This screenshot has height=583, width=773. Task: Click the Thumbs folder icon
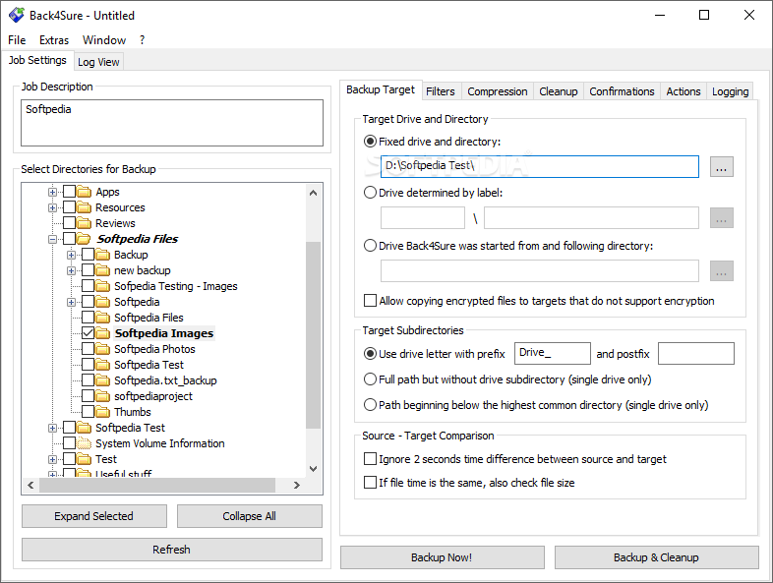pos(103,412)
